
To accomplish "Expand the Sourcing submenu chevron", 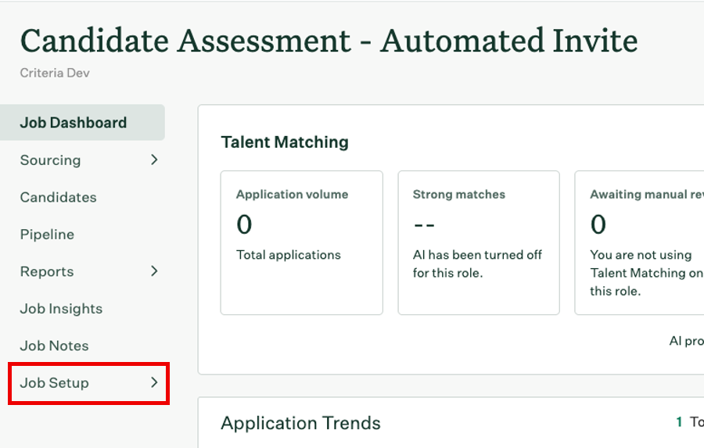I will (x=154, y=159).
